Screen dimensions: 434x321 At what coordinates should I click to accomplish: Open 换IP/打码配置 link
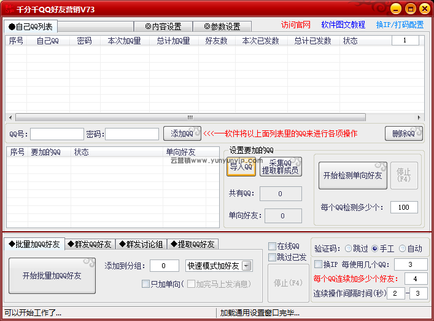point(400,25)
